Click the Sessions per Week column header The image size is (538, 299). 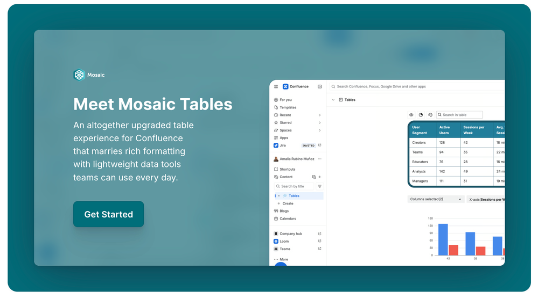[x=477, y=130]
